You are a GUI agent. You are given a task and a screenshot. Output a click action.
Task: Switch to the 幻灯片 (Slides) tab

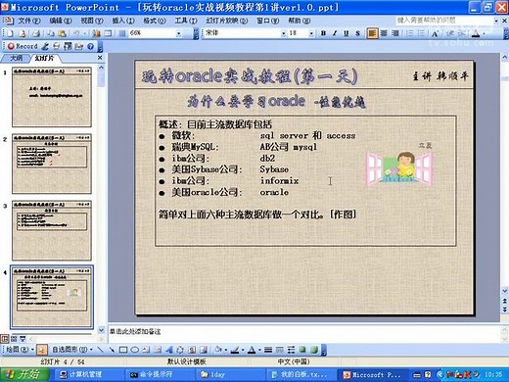click(44, 58)
